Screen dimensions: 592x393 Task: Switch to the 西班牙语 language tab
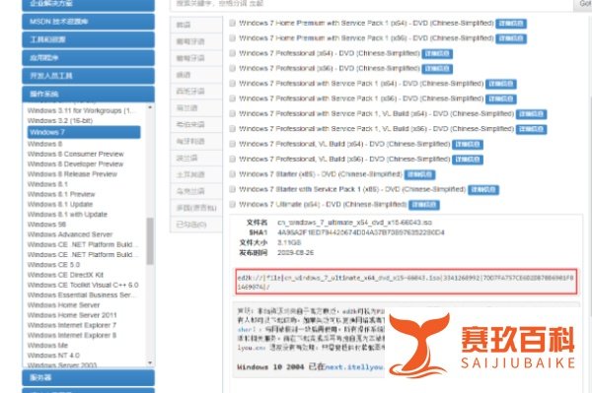(x=196, y=92)
